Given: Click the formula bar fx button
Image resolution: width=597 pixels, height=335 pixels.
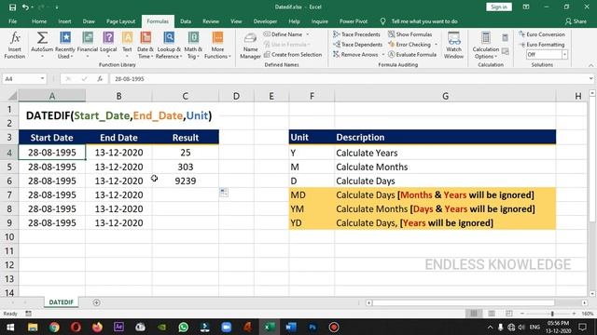Looking at the screenshot, I should (100, 78).
